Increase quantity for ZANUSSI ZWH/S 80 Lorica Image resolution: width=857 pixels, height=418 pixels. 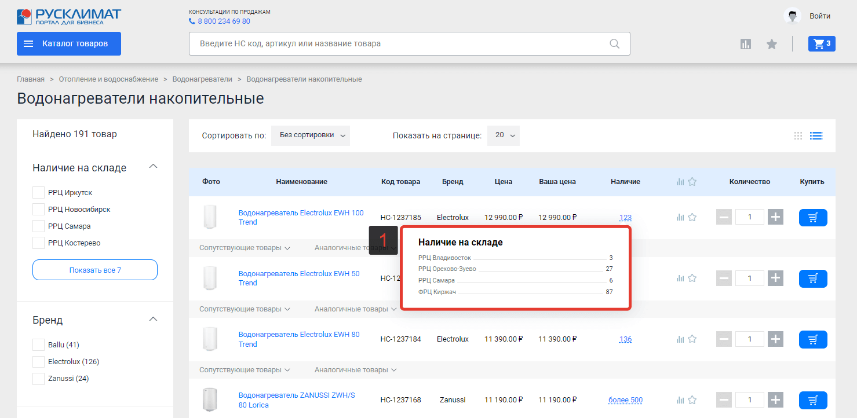pos(776,400)
